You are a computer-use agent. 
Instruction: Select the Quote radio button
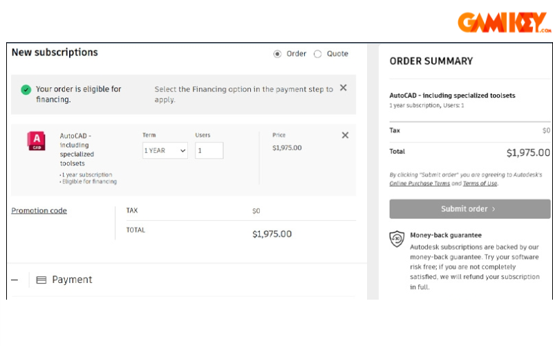[x=318, y=54]
